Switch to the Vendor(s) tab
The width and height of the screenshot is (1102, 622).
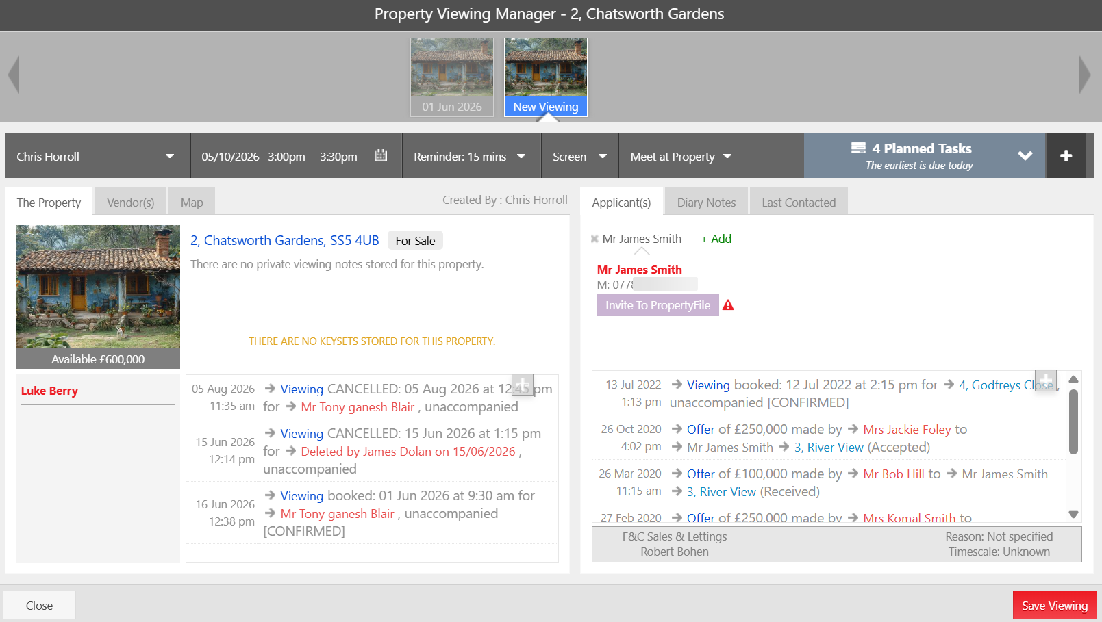(x=131, y=202)
